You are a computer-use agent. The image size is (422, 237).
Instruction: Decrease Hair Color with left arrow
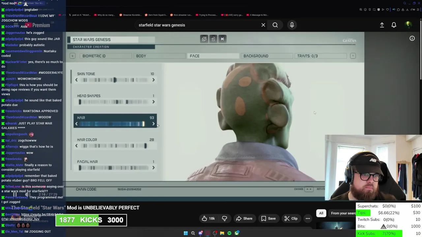pos(76,146)
